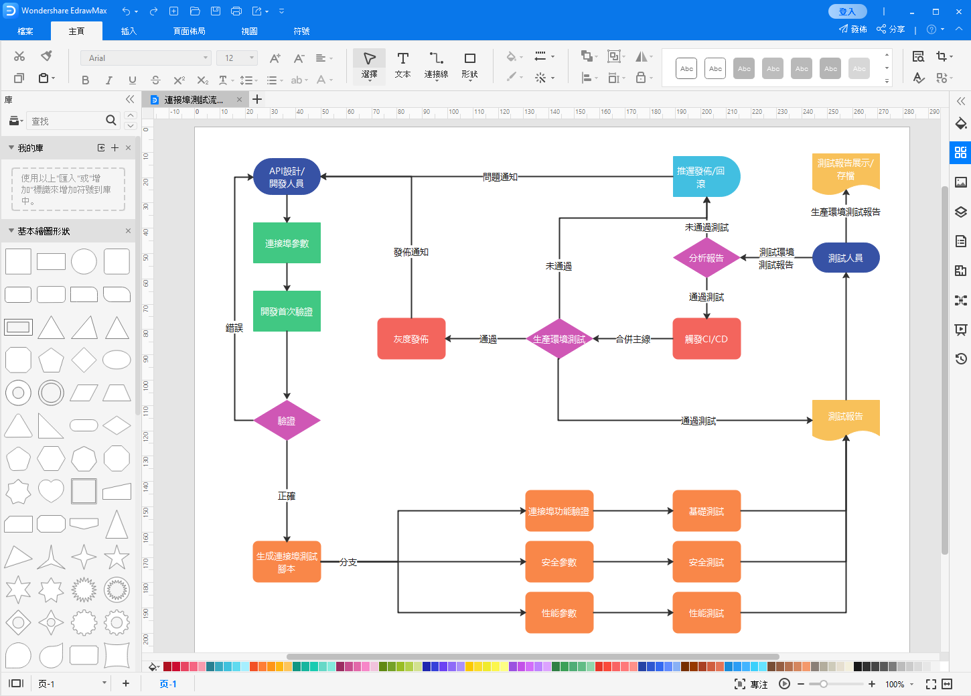971x696 pixels.
Task: Collapse the 基本繪圖形狀 section
Action: coord(11,230)
